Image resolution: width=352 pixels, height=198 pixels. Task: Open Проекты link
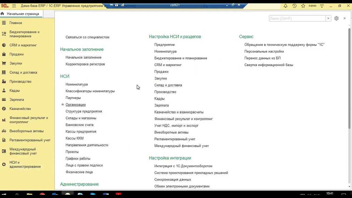[x=72, y=152]
